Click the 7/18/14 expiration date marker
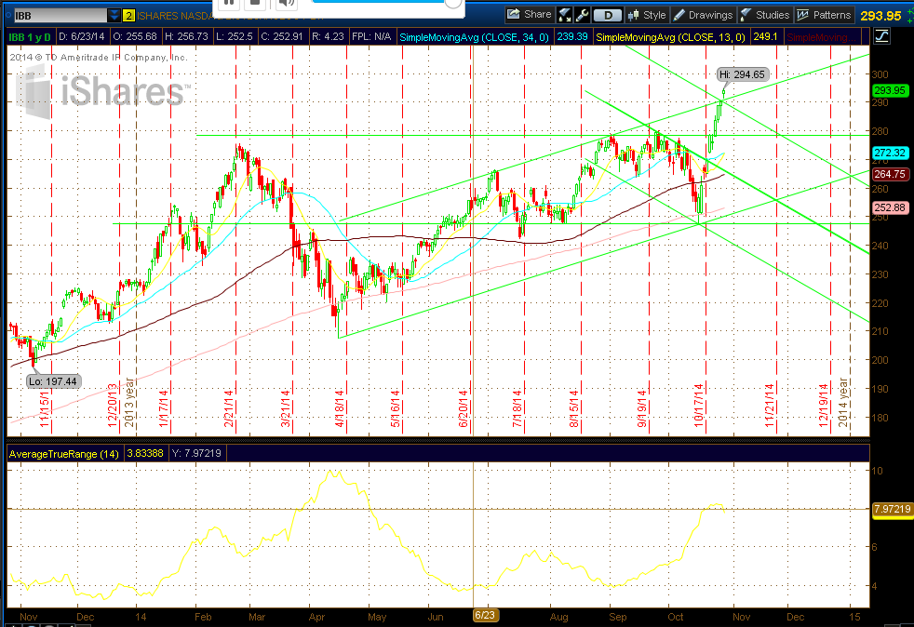This screenshot has height=627, width=914. [x=517, y=407]
